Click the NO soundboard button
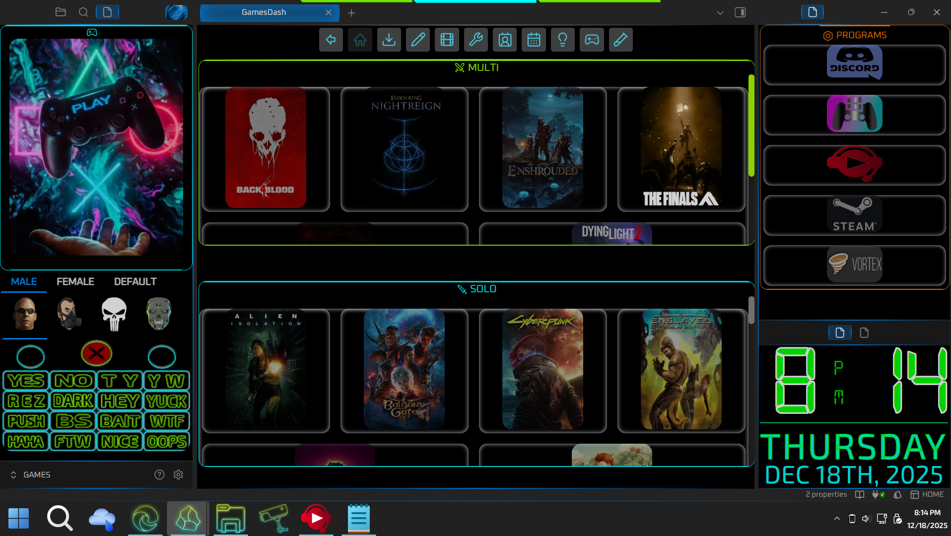Screen dimensions: 951x536 point(73,381)
